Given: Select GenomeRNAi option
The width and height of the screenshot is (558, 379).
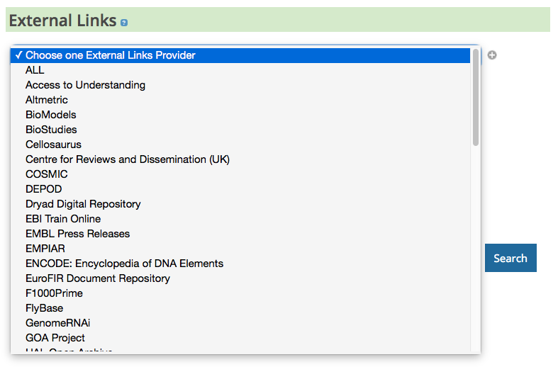Looking at the screenshot, I should point(240,323).
